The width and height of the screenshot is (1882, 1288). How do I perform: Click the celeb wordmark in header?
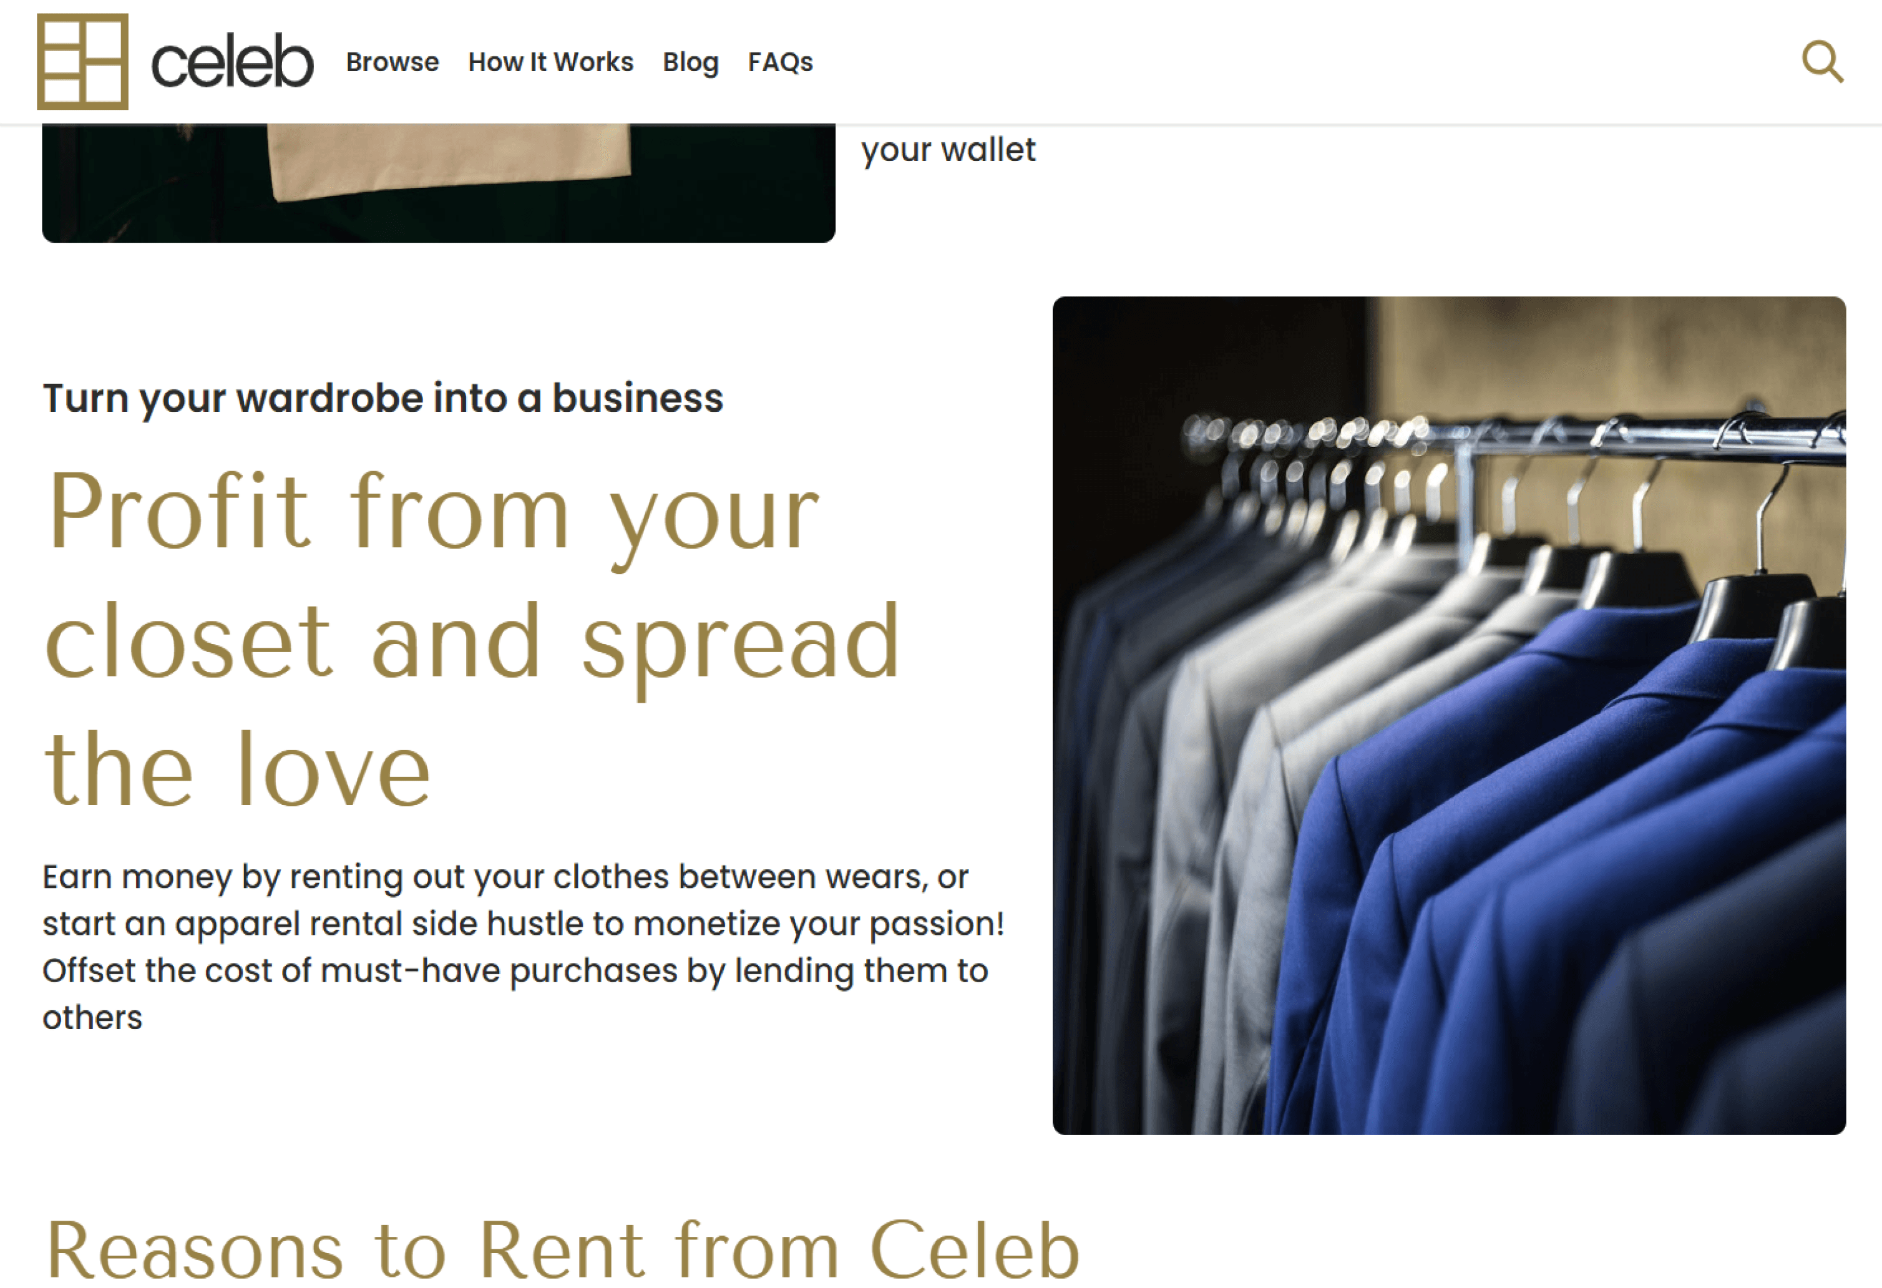232,62
